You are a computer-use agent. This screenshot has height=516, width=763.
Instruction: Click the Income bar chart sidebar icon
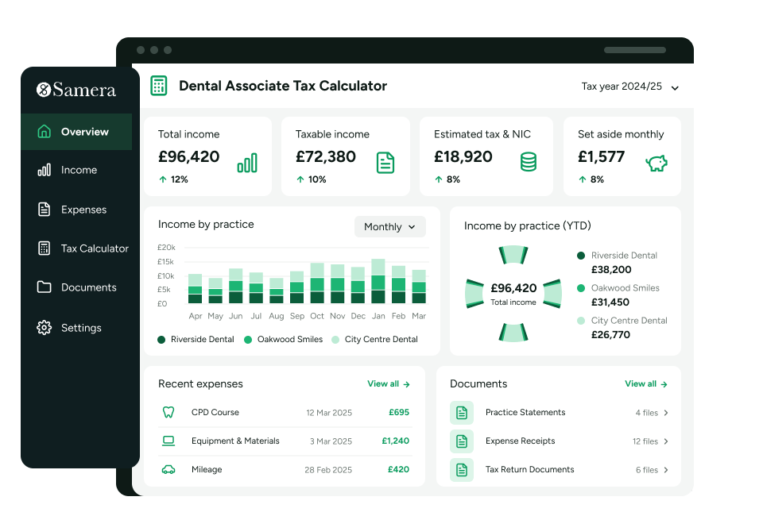coord(45,170)
